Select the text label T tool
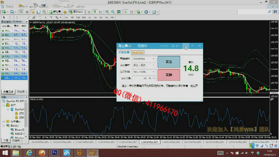The width and height of the screenshot is (279, 157). 51,18
